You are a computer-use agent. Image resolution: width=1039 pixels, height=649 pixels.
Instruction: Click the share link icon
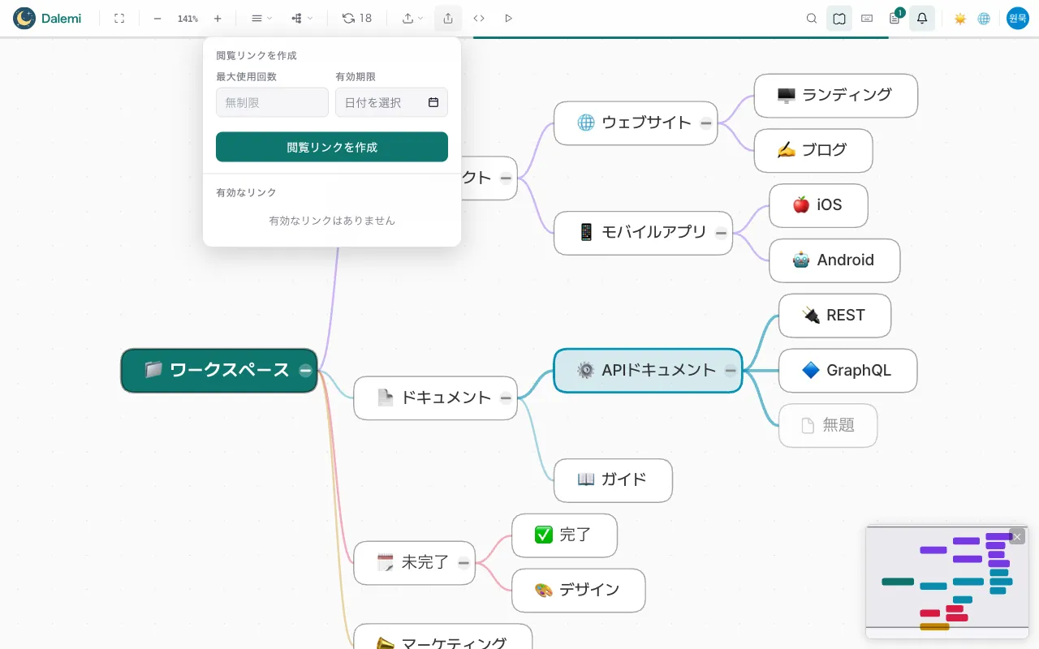[448, 18]
